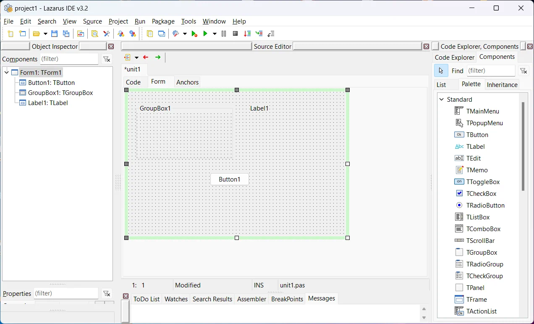
Task: Open the dropdown arrow beside the green Run button
Action: 215,34
